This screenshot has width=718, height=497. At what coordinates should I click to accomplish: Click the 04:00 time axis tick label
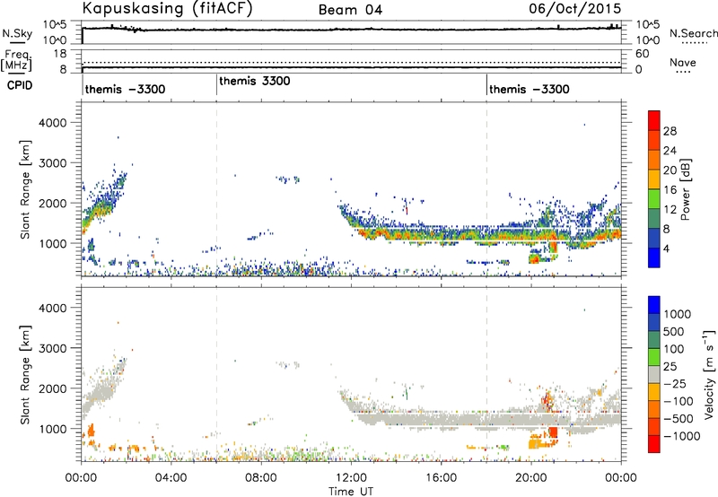coord(171,478)
